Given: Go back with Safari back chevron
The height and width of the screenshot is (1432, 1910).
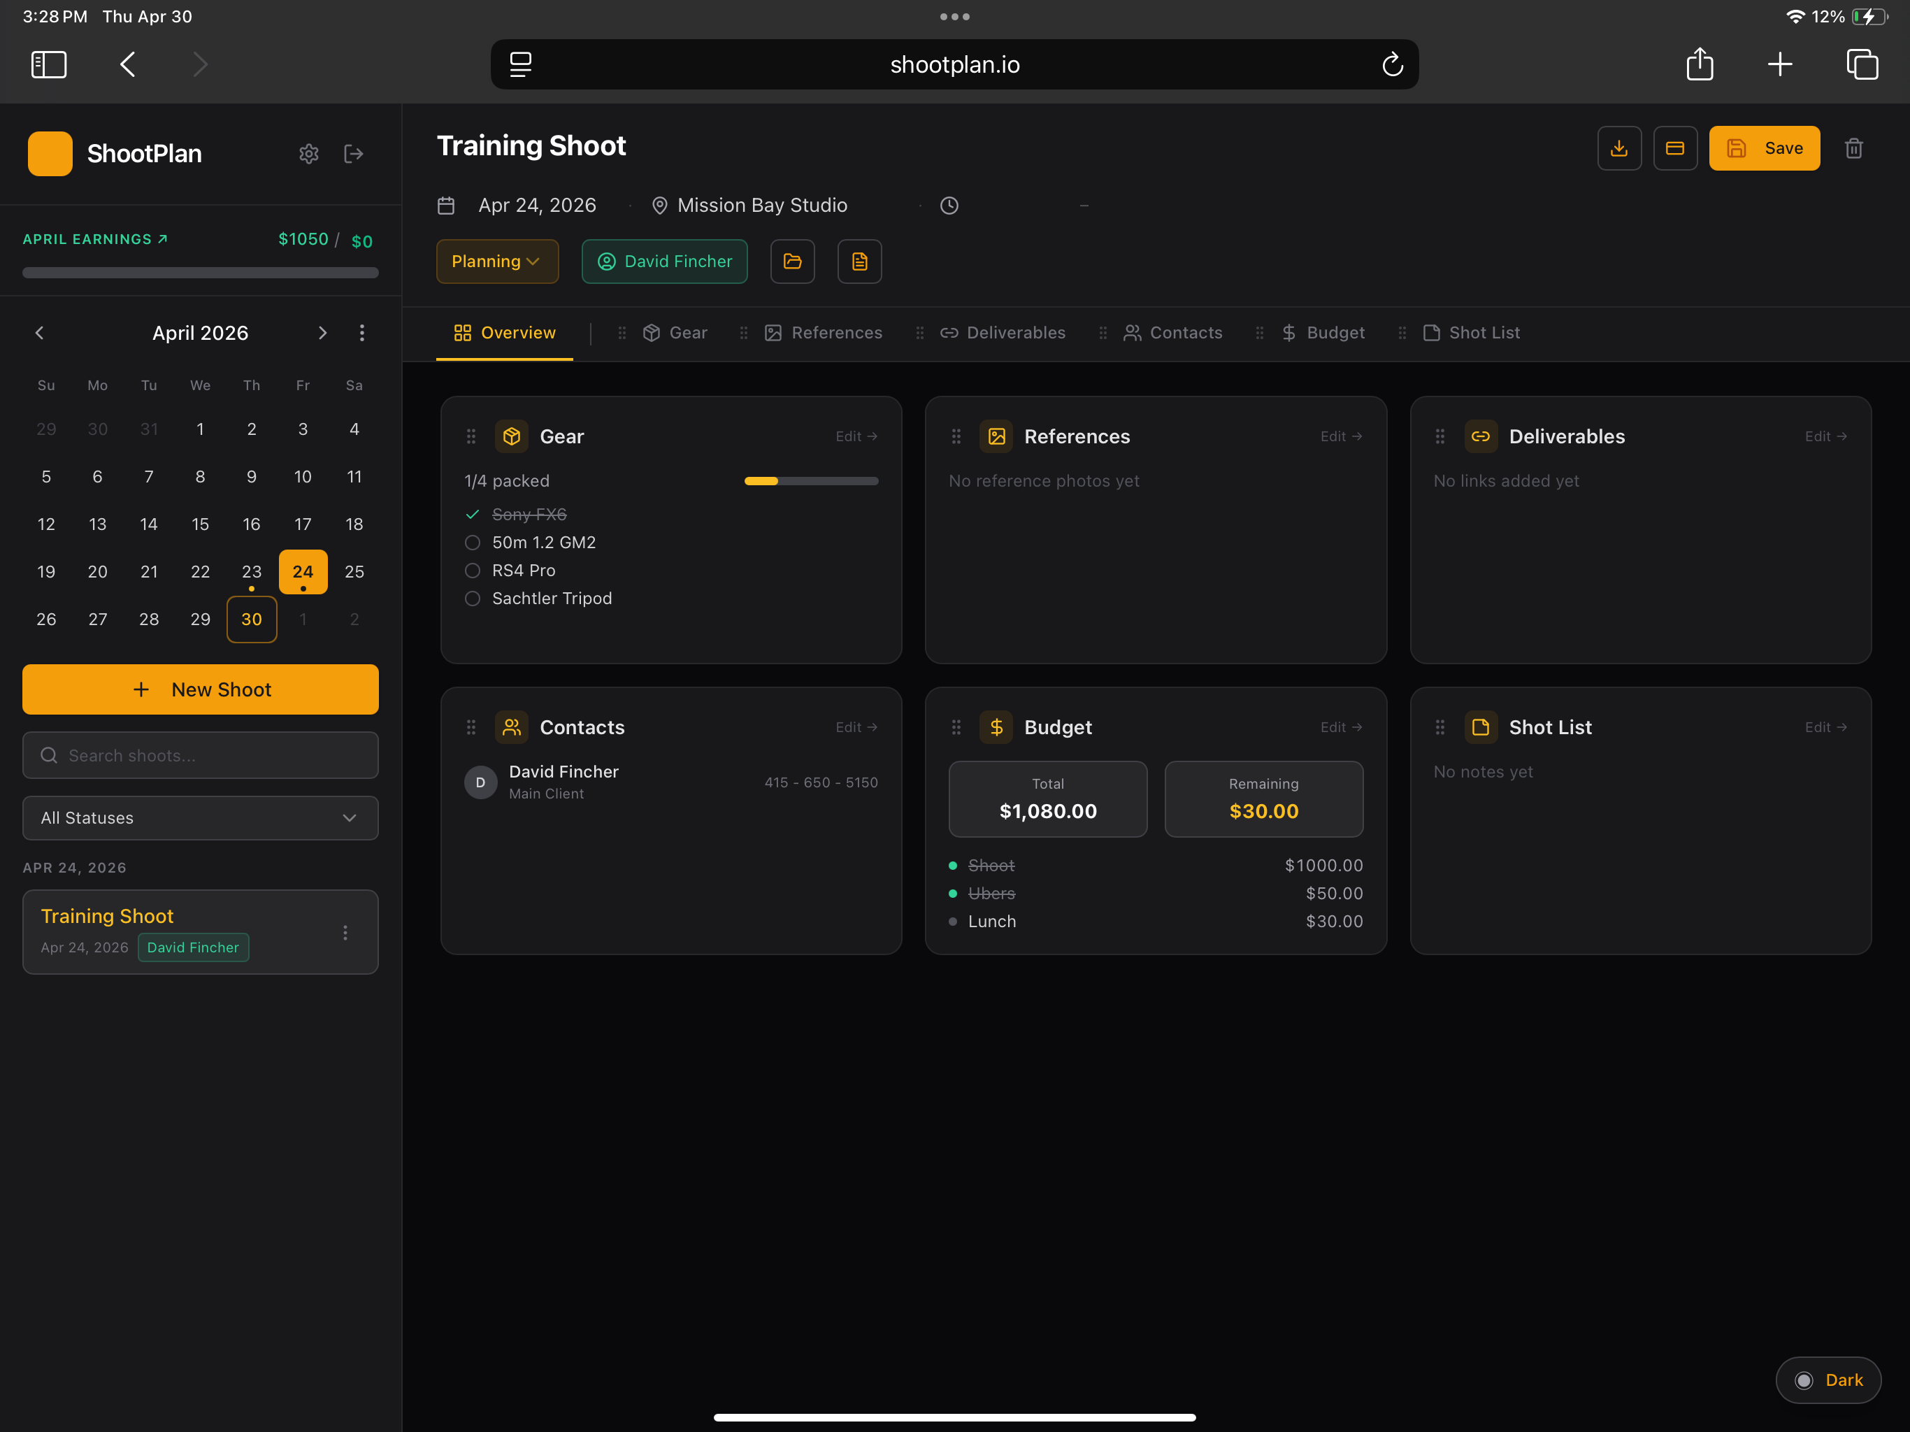Looking at the screenshot, I should point(127,64).
